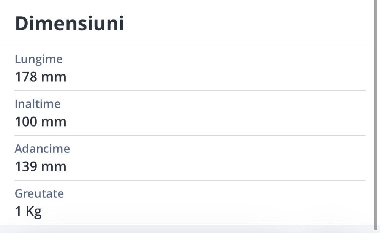
Task: Click the number 139 under Adancime
Action: point(26,166)
